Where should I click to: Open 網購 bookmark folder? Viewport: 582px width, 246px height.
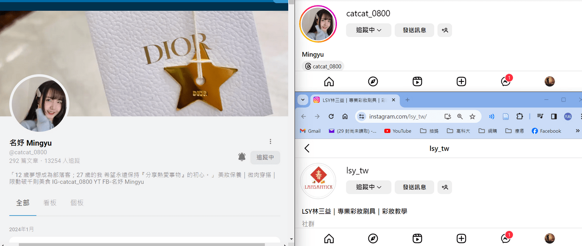[488, 131]
